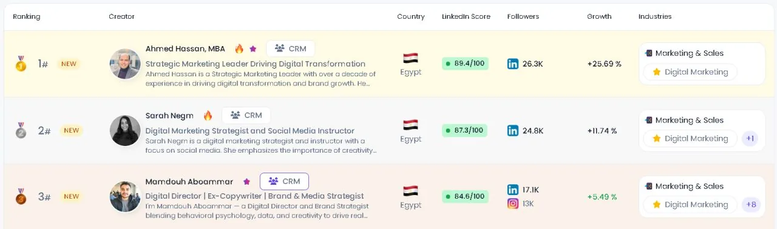Image resolution: width=777 pixels, height=229 pixels.
Task: Click the LinkedIn icon showing 26.3K followers
Action: (513, 64)
